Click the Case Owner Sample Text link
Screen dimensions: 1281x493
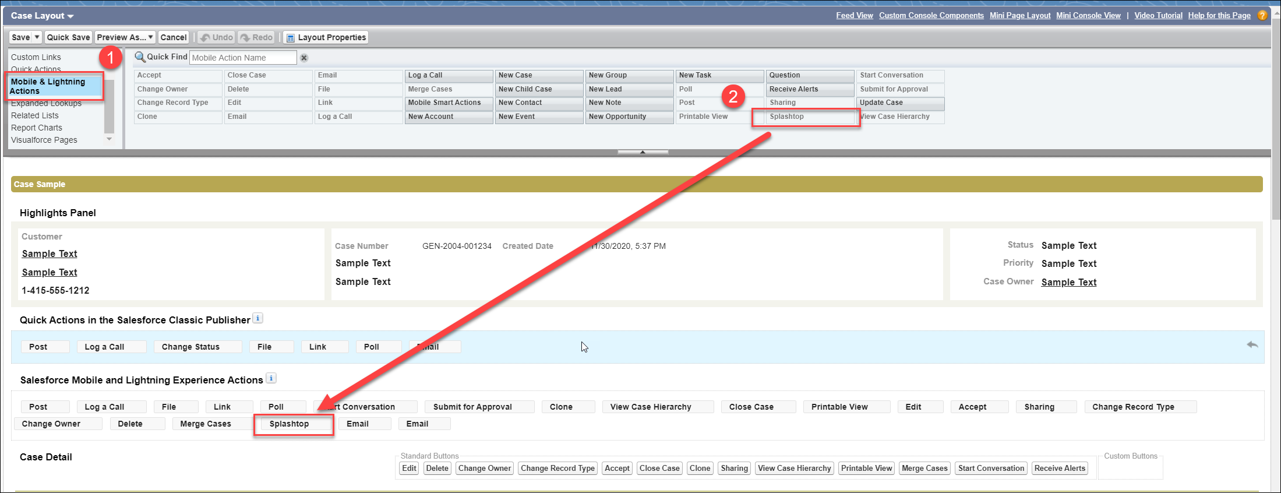tap(1069, 282)
